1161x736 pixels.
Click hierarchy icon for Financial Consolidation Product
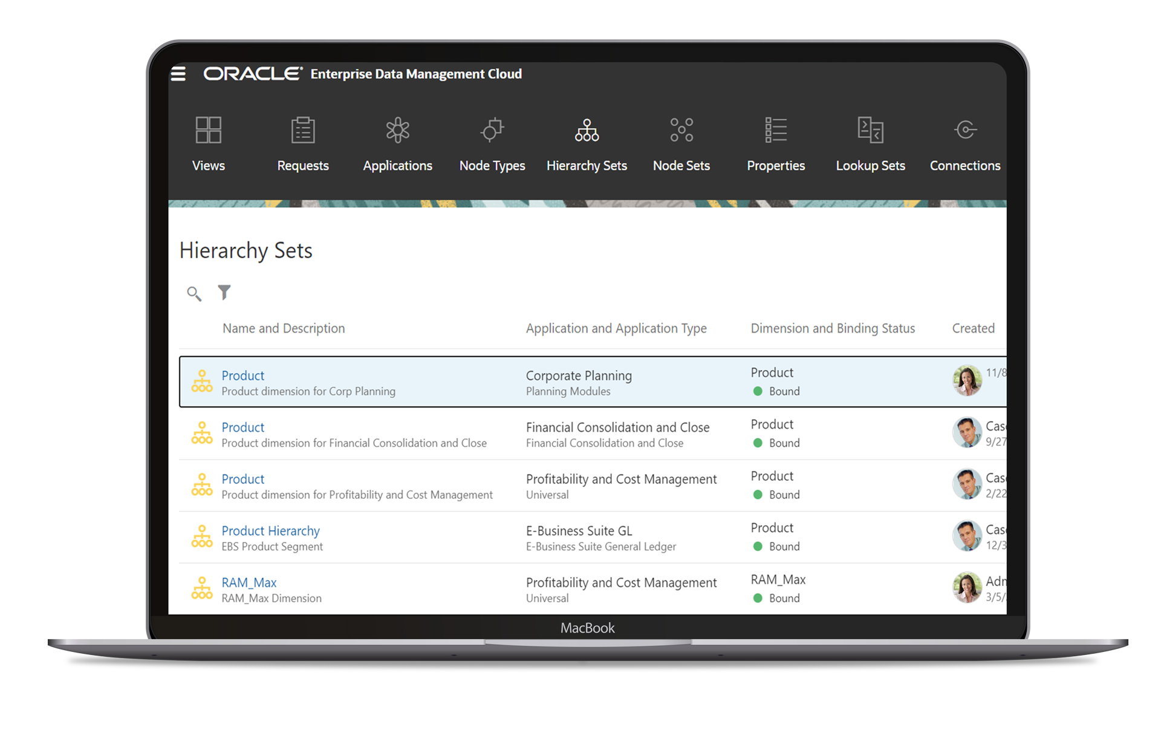coord(202,434)
